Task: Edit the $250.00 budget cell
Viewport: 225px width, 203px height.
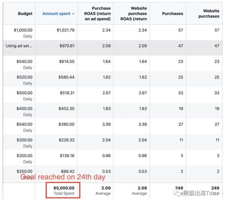Action: coord(24,171)
